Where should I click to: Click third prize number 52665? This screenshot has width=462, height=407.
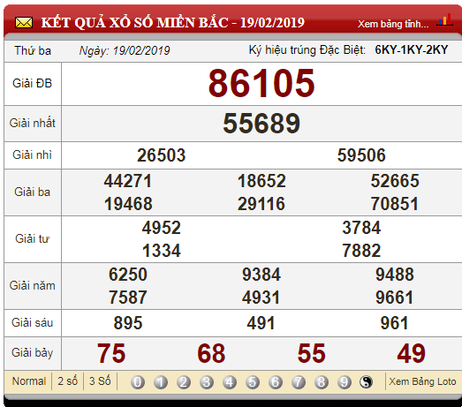395,180
